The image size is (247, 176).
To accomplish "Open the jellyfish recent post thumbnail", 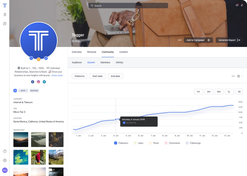I will [x=21, y=157].
